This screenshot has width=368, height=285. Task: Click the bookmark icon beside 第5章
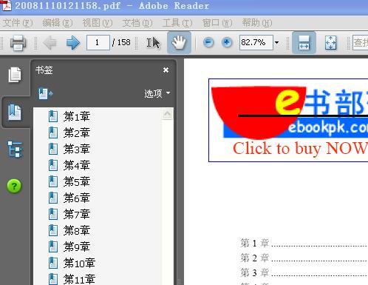click(53, 181)
